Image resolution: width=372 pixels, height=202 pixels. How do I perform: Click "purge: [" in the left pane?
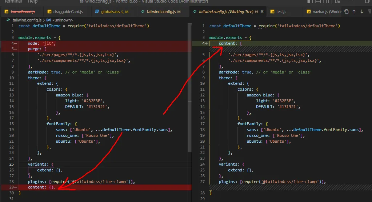(x=37, y=49)
